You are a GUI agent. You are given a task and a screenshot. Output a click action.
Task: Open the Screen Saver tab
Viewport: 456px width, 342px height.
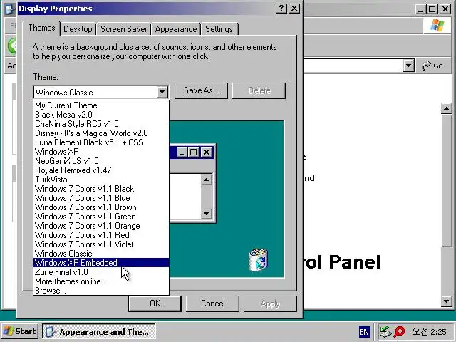123,29
